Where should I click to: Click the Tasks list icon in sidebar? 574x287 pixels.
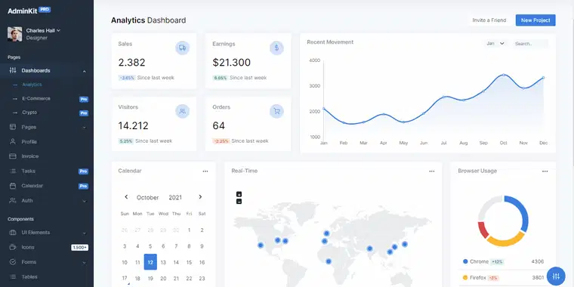pyautogui.click(x=12, y=171)
